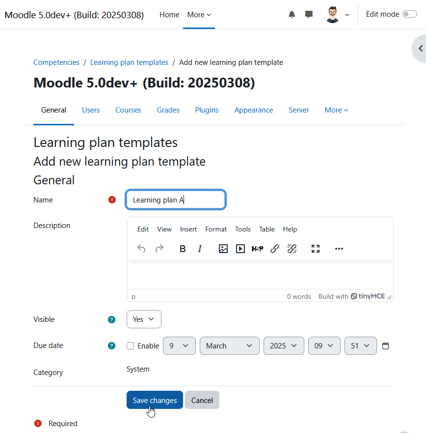
Task: Click the Due date calendar picker icon
Action: 385,346
